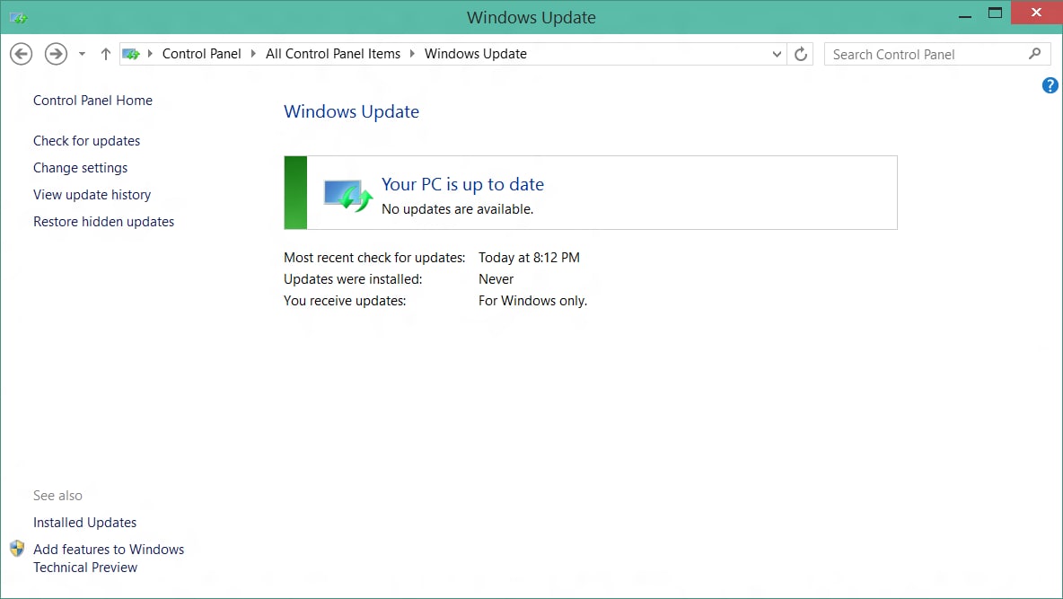Click the title bar window icon
Viewport: 1063px width, 599px height.
pos(18,18)
